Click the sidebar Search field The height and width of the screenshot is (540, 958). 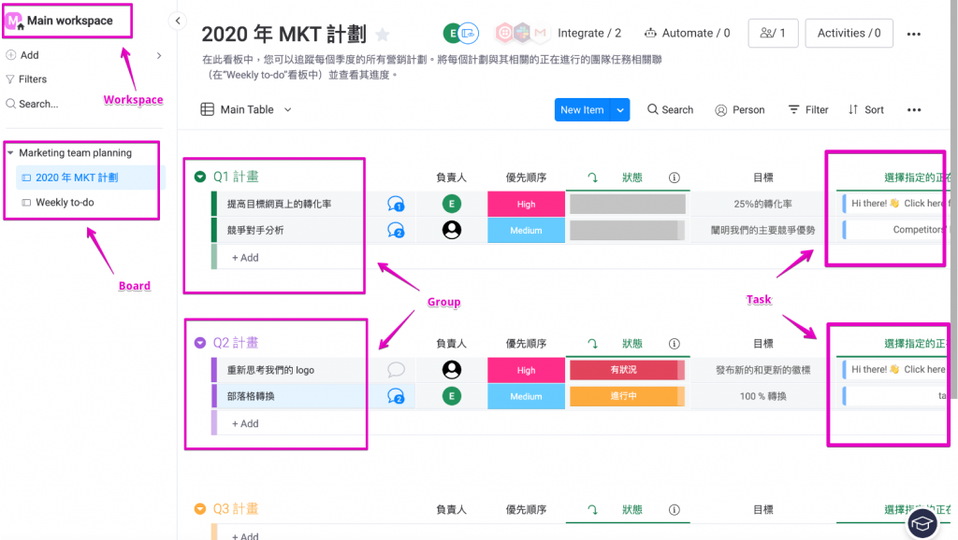tap(38, 104)
